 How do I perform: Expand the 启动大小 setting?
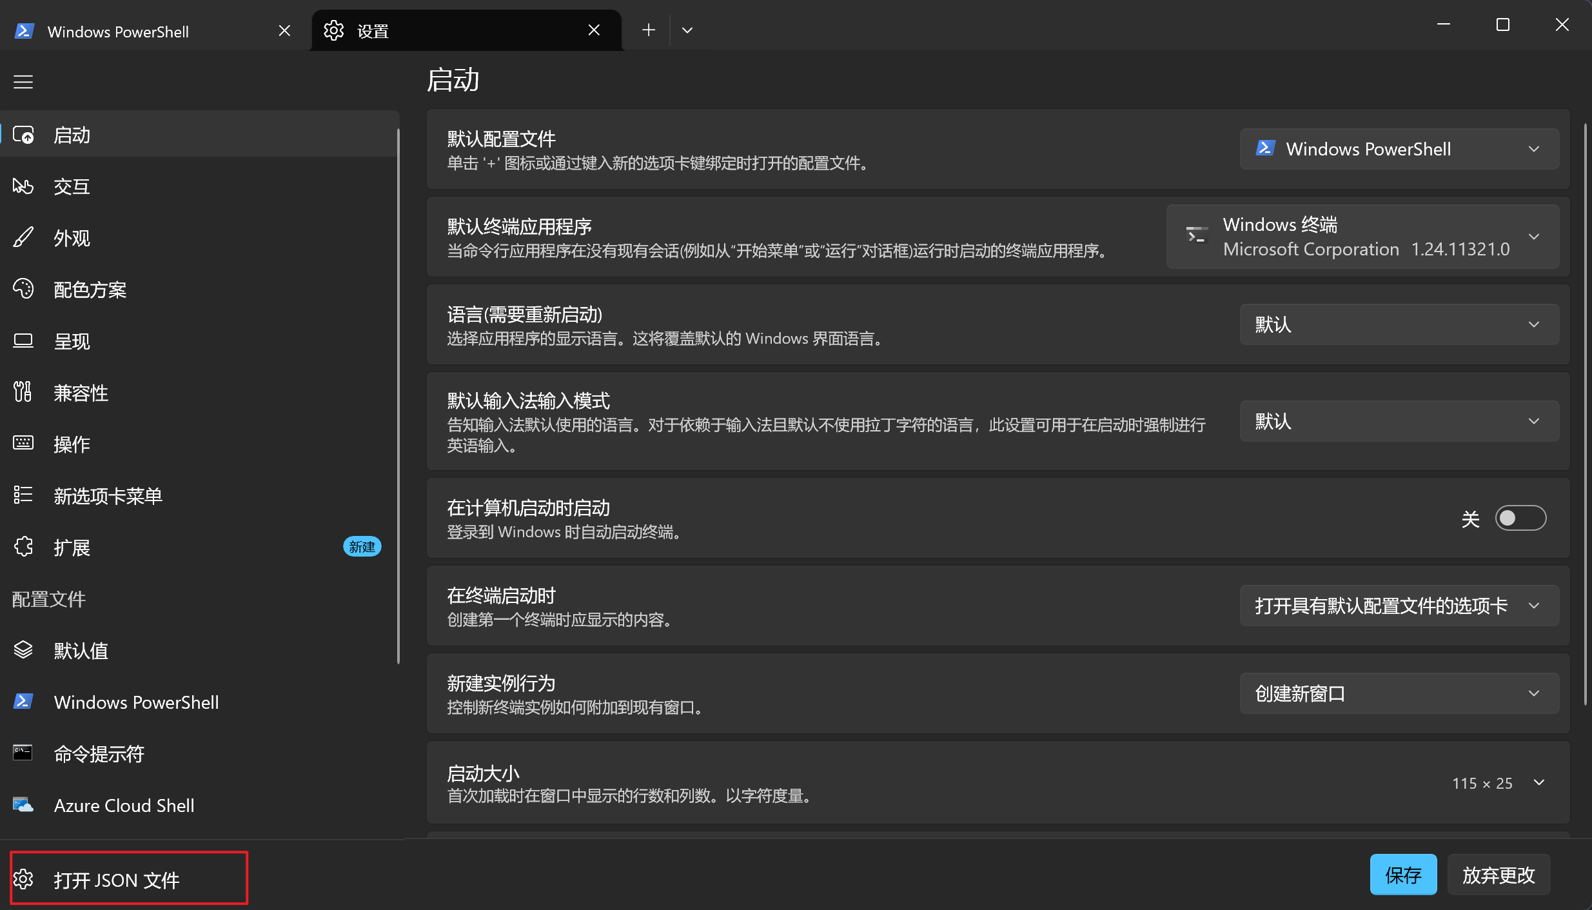coord(1539,783)
